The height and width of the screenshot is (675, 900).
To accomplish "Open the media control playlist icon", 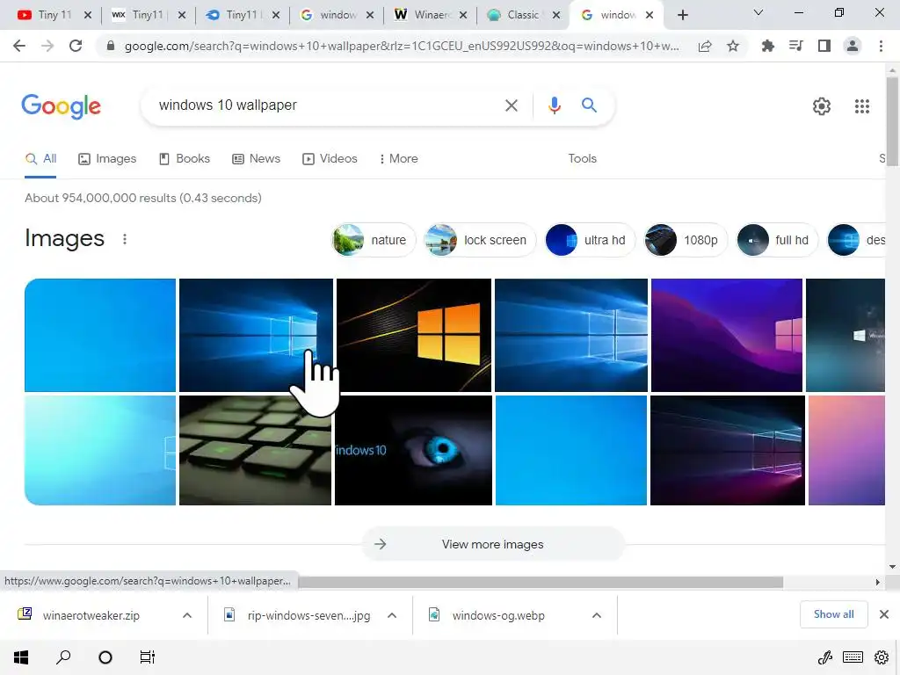I will coord(795,46).
